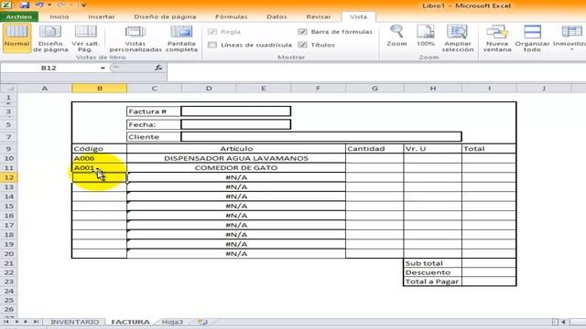Click the Descuento label cell
Viewport: 586px width, 329px height.
click(433, 272)
